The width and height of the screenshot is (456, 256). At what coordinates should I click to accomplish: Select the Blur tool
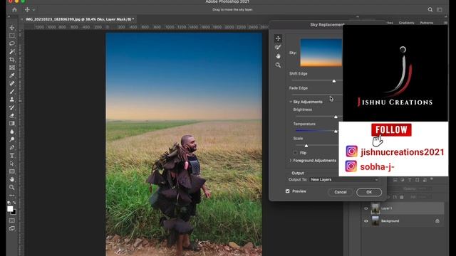point(12,132)
